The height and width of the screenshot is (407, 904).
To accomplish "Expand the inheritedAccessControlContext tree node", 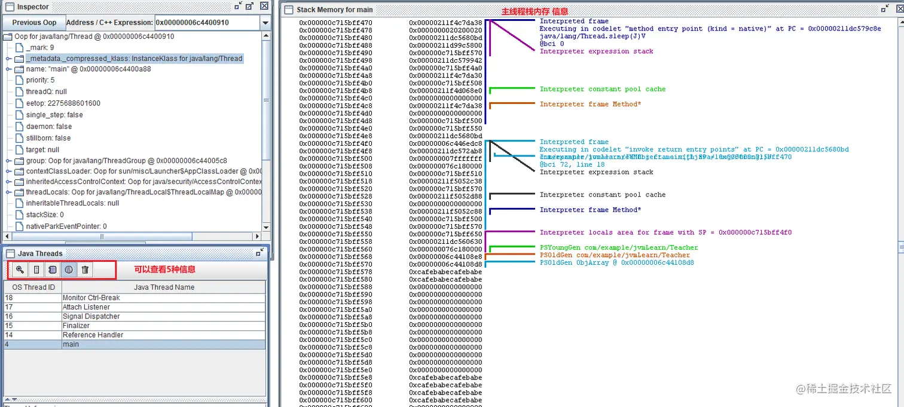I will click(x=8, y=182).
